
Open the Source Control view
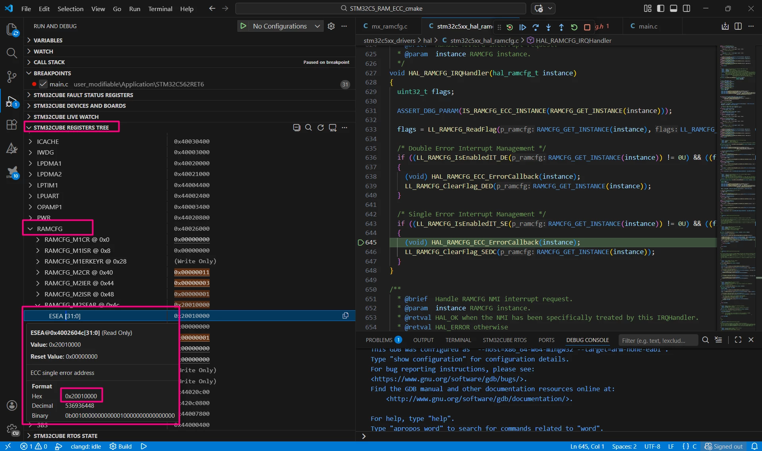pyautogui.click(x=12, y=76)
